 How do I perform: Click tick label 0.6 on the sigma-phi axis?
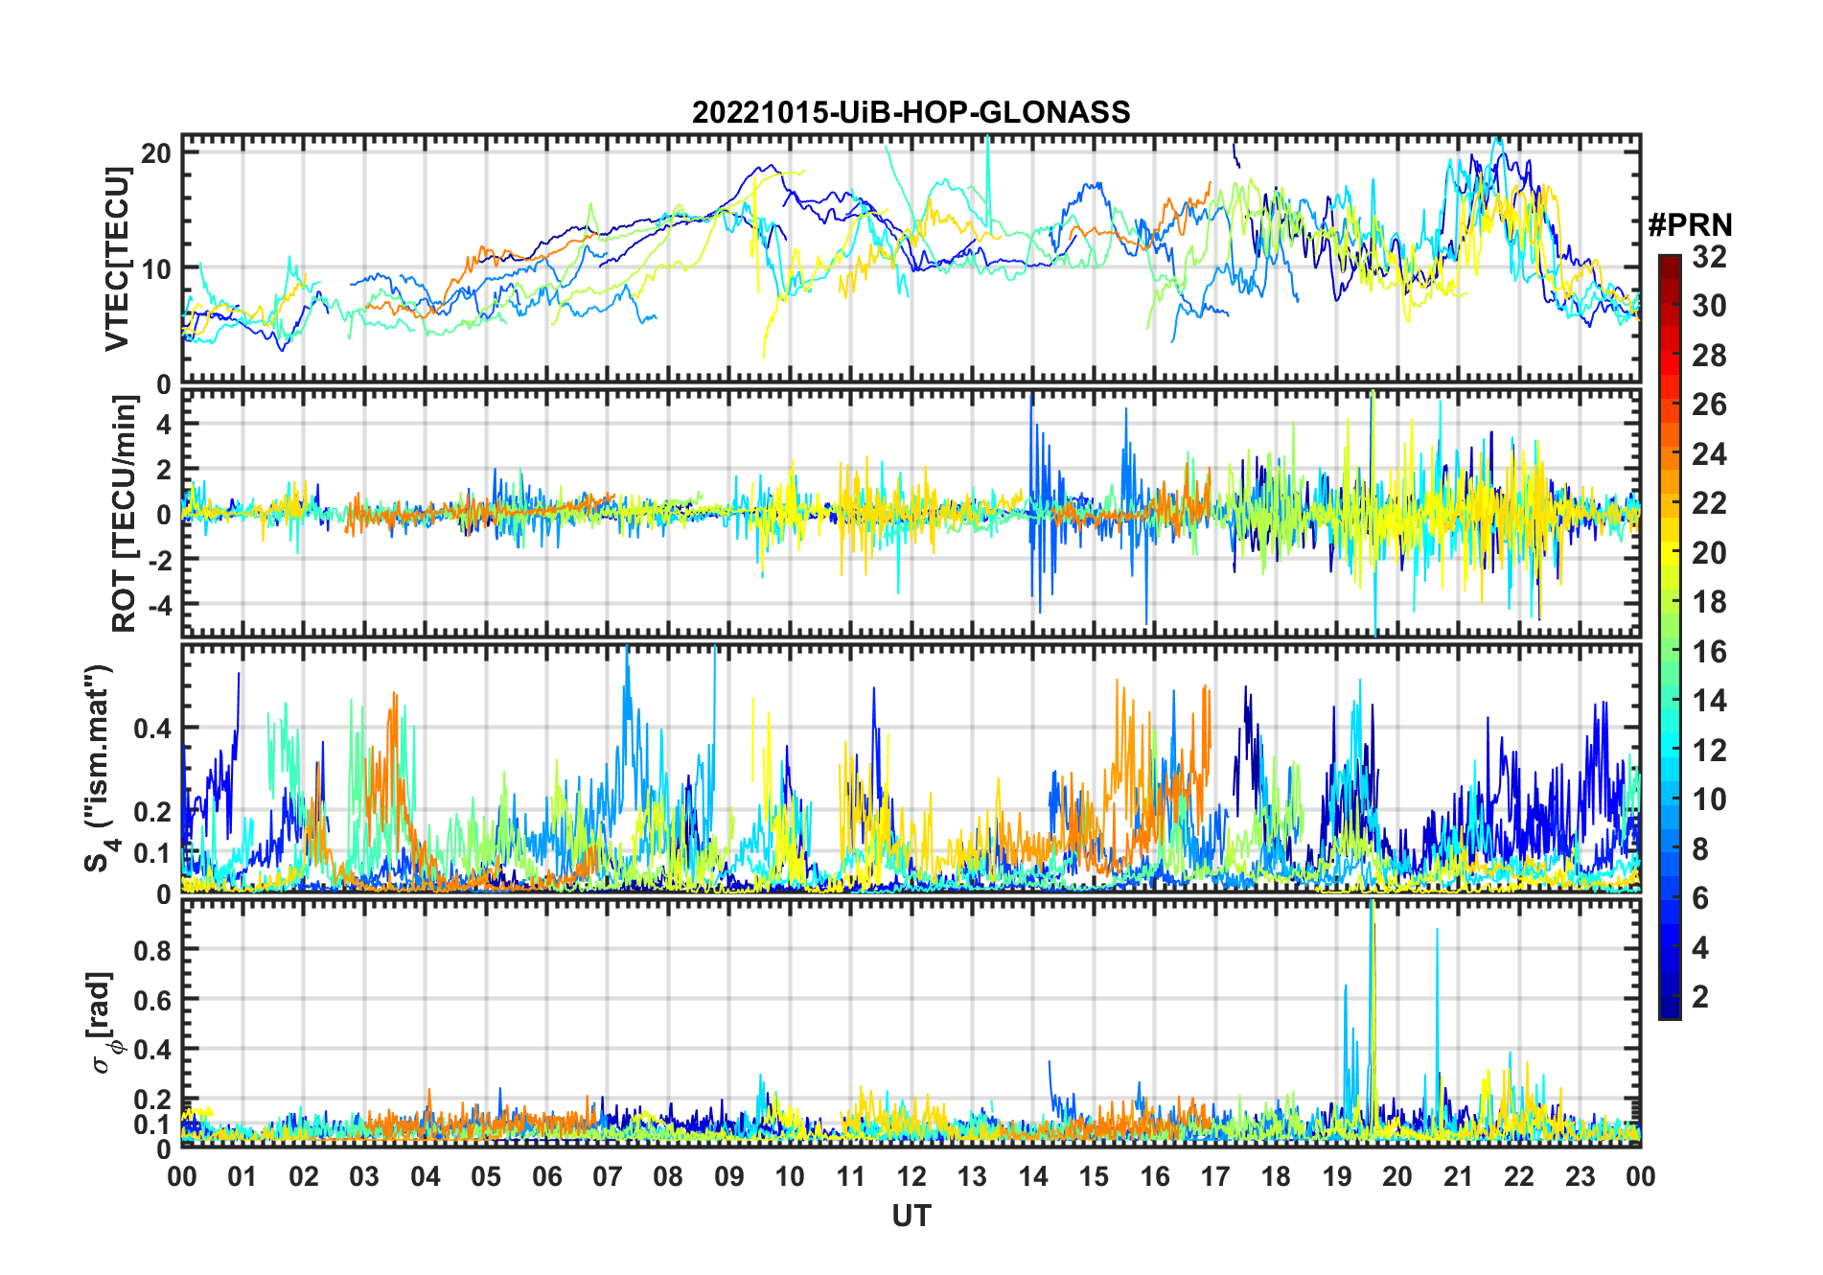click(x=152, y=1000)
